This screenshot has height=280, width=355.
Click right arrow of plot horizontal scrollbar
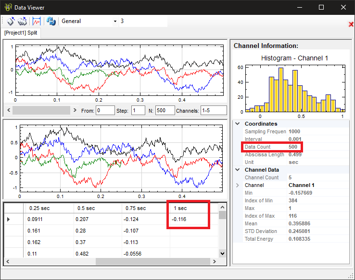point(75,110)
